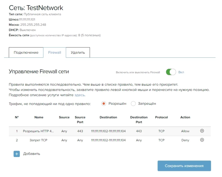
Task: Open the Firewall tab
Action: pyautogui.click(x=55, y=53)
